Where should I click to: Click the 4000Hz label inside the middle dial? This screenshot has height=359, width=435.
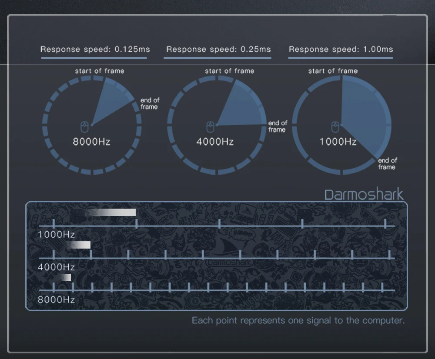215,142
